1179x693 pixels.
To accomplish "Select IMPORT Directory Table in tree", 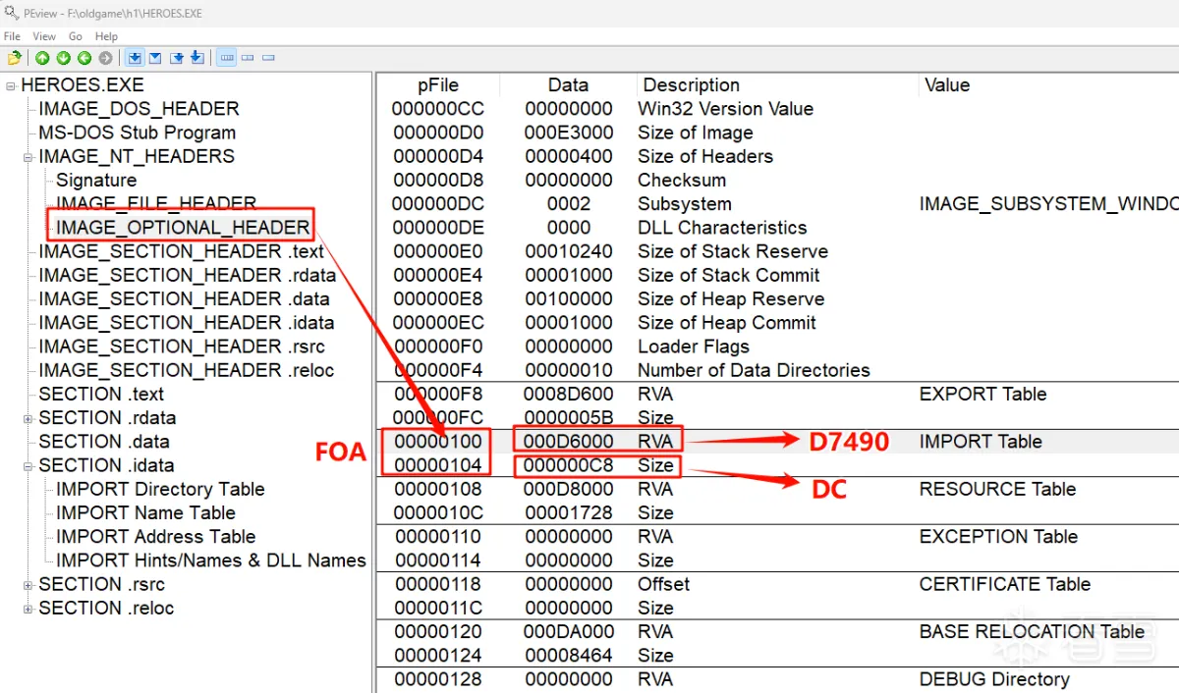I will (160, 489).
